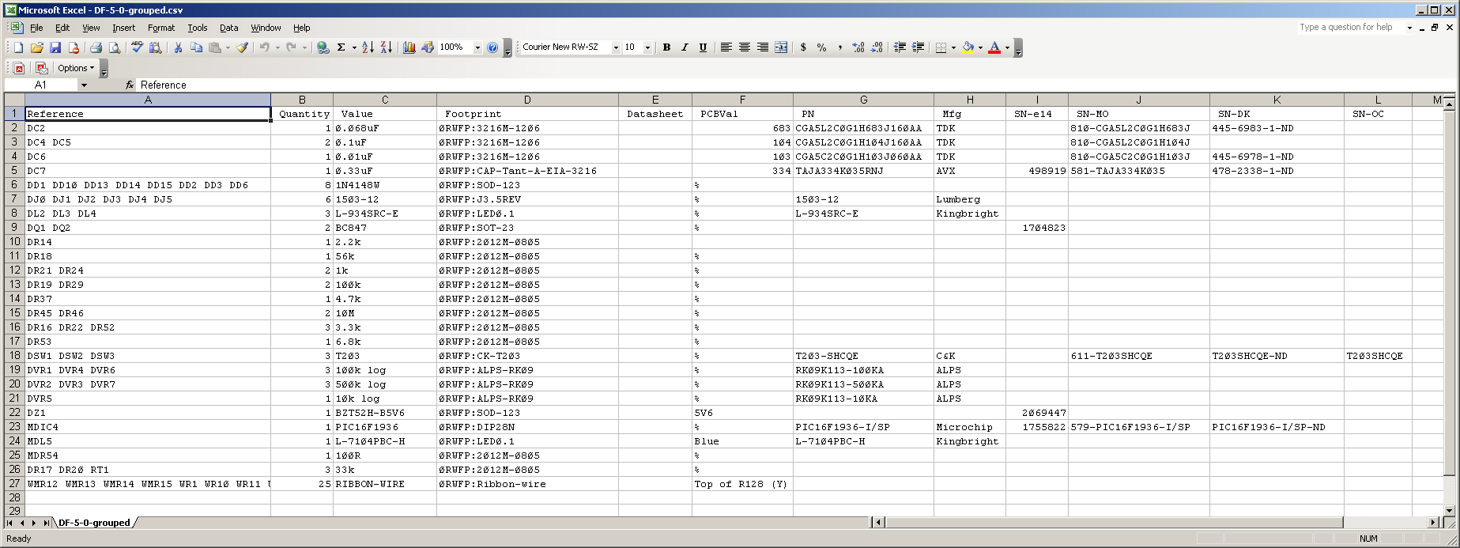Viewport: 1460px width, 548px height.
Task: Select row 10 header
Action: 14,242
